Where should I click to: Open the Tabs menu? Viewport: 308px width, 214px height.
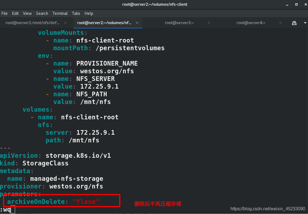tap(76, 13)
